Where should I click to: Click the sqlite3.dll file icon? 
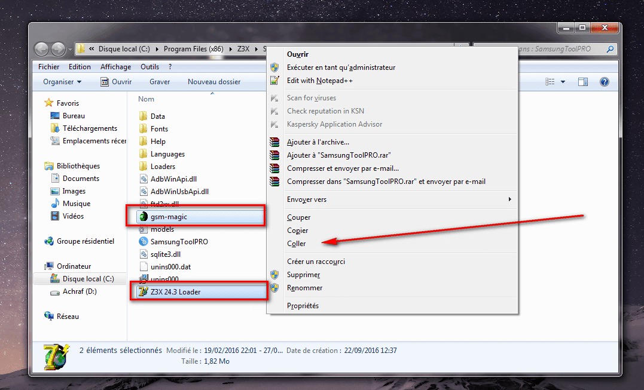coord(144,254)
